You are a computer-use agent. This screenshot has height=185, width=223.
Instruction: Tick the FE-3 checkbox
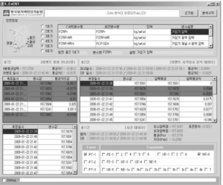click(x=103, y=162)
